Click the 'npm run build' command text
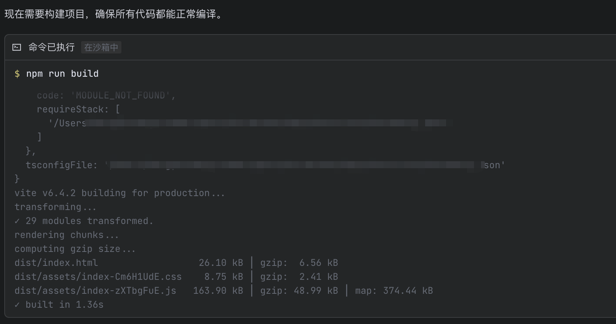 62,74
